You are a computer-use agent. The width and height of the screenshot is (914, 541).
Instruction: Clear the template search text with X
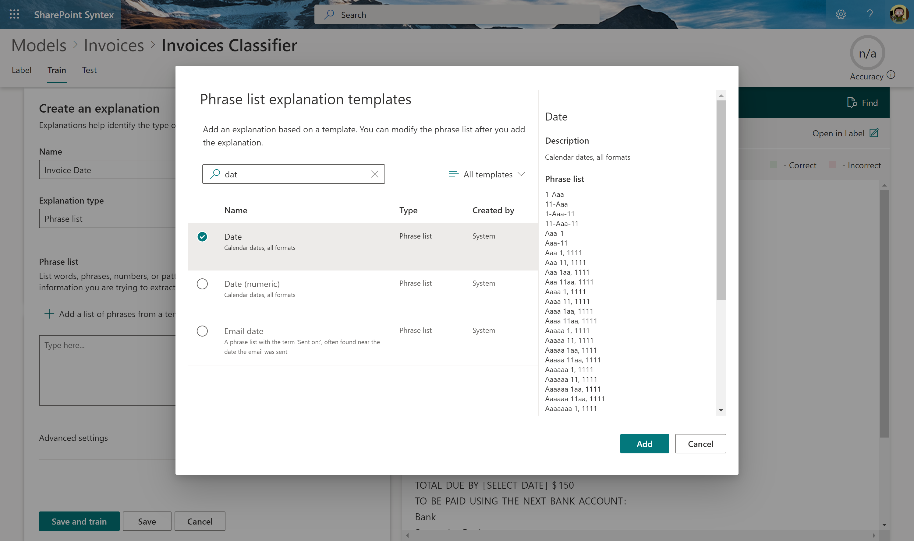[x=374, y=174]
